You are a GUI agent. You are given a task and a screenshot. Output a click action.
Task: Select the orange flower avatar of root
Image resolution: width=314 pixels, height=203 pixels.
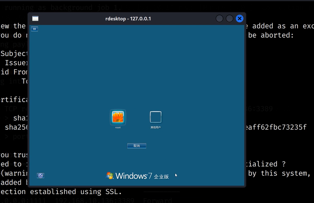[118, 117]
